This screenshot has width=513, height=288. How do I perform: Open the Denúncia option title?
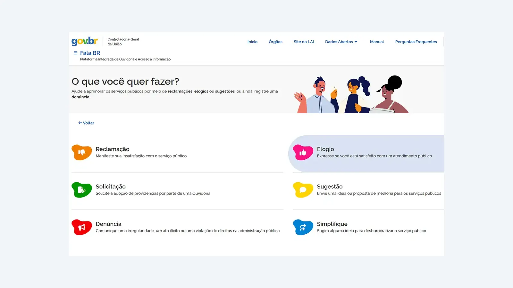pyautogui.click(x=108, y=224)
